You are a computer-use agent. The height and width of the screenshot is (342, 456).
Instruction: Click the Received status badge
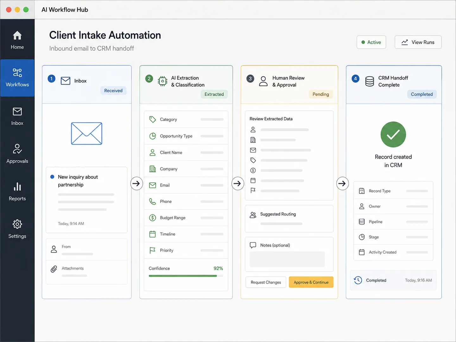pyautogui.click(x=113, y=91)
